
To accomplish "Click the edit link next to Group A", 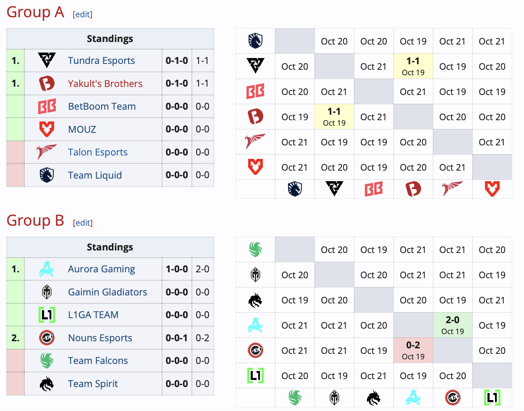I will (x=82, y=14).
